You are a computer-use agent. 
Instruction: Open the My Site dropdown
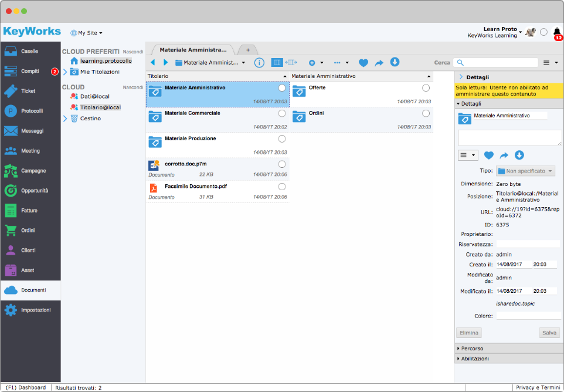pos(86,33)
